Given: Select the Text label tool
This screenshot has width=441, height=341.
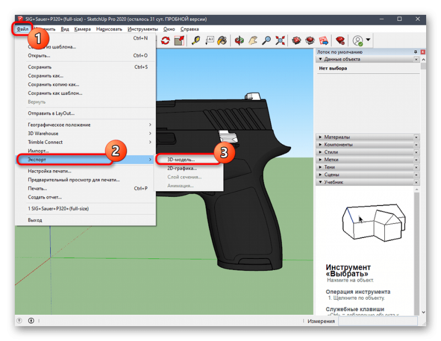Looking at the screenshot, I should pyautogui.click(x=209, y=41).
